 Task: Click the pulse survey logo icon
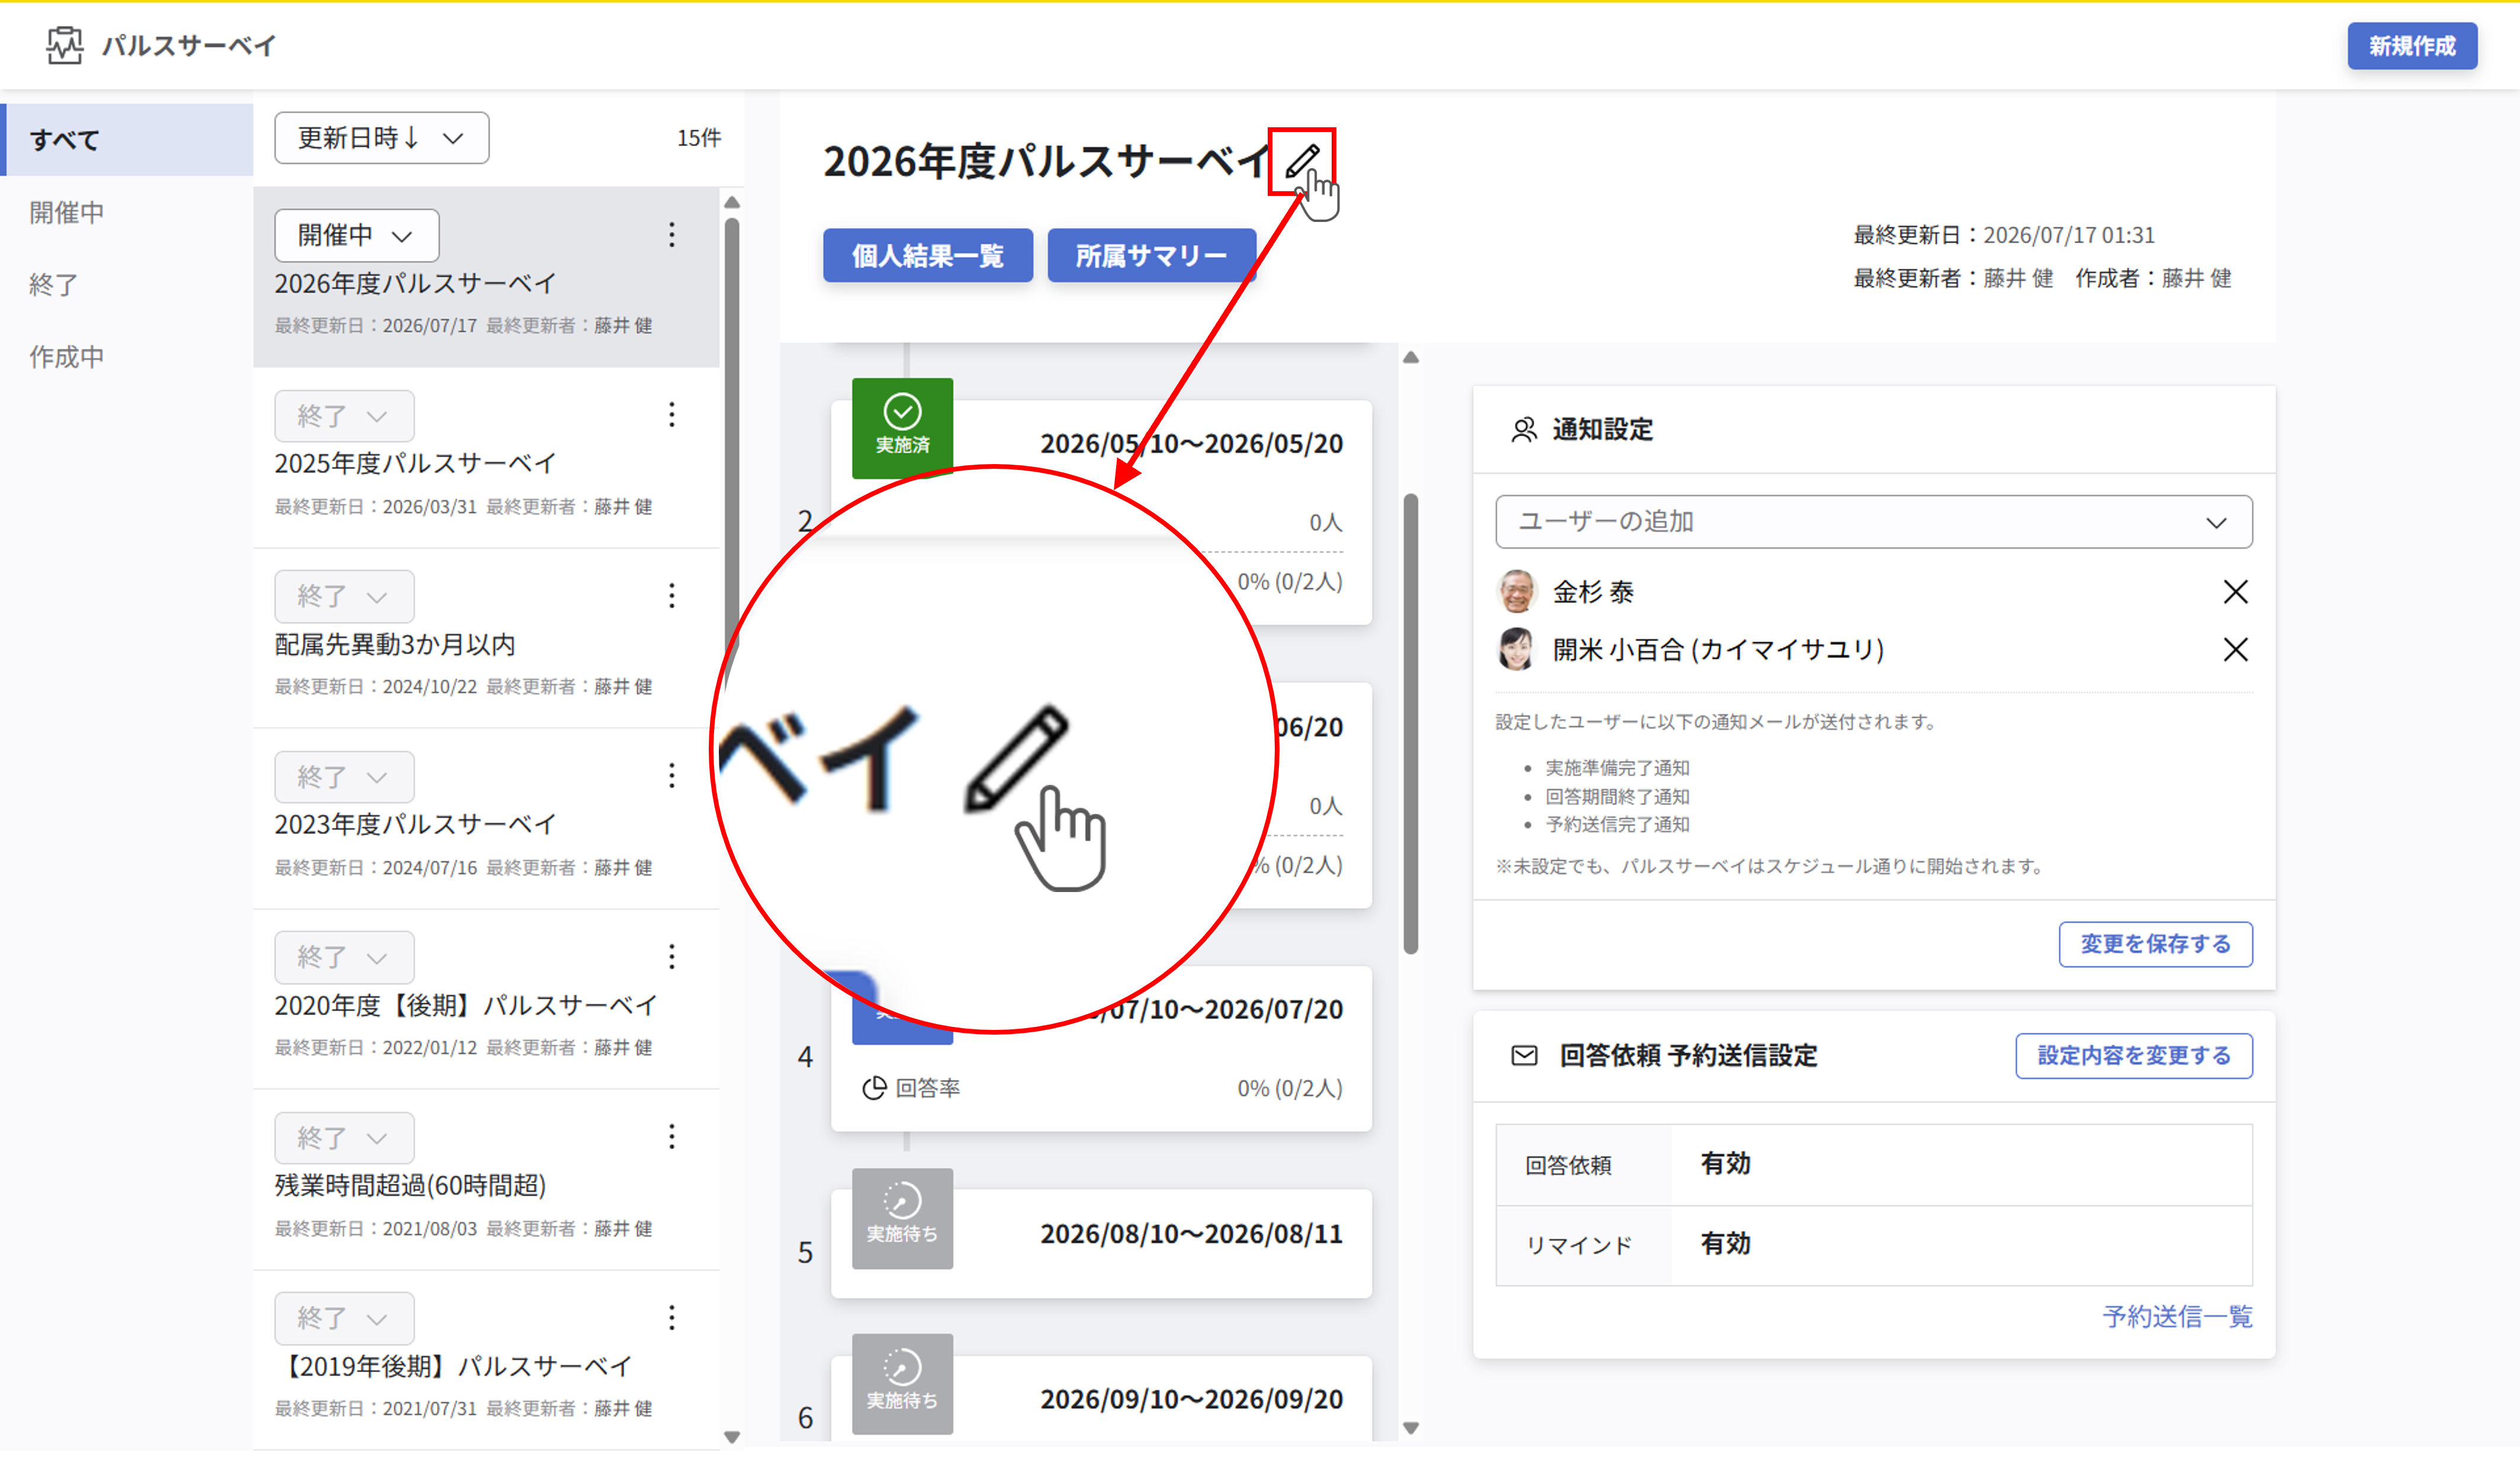tap(65, 45)
